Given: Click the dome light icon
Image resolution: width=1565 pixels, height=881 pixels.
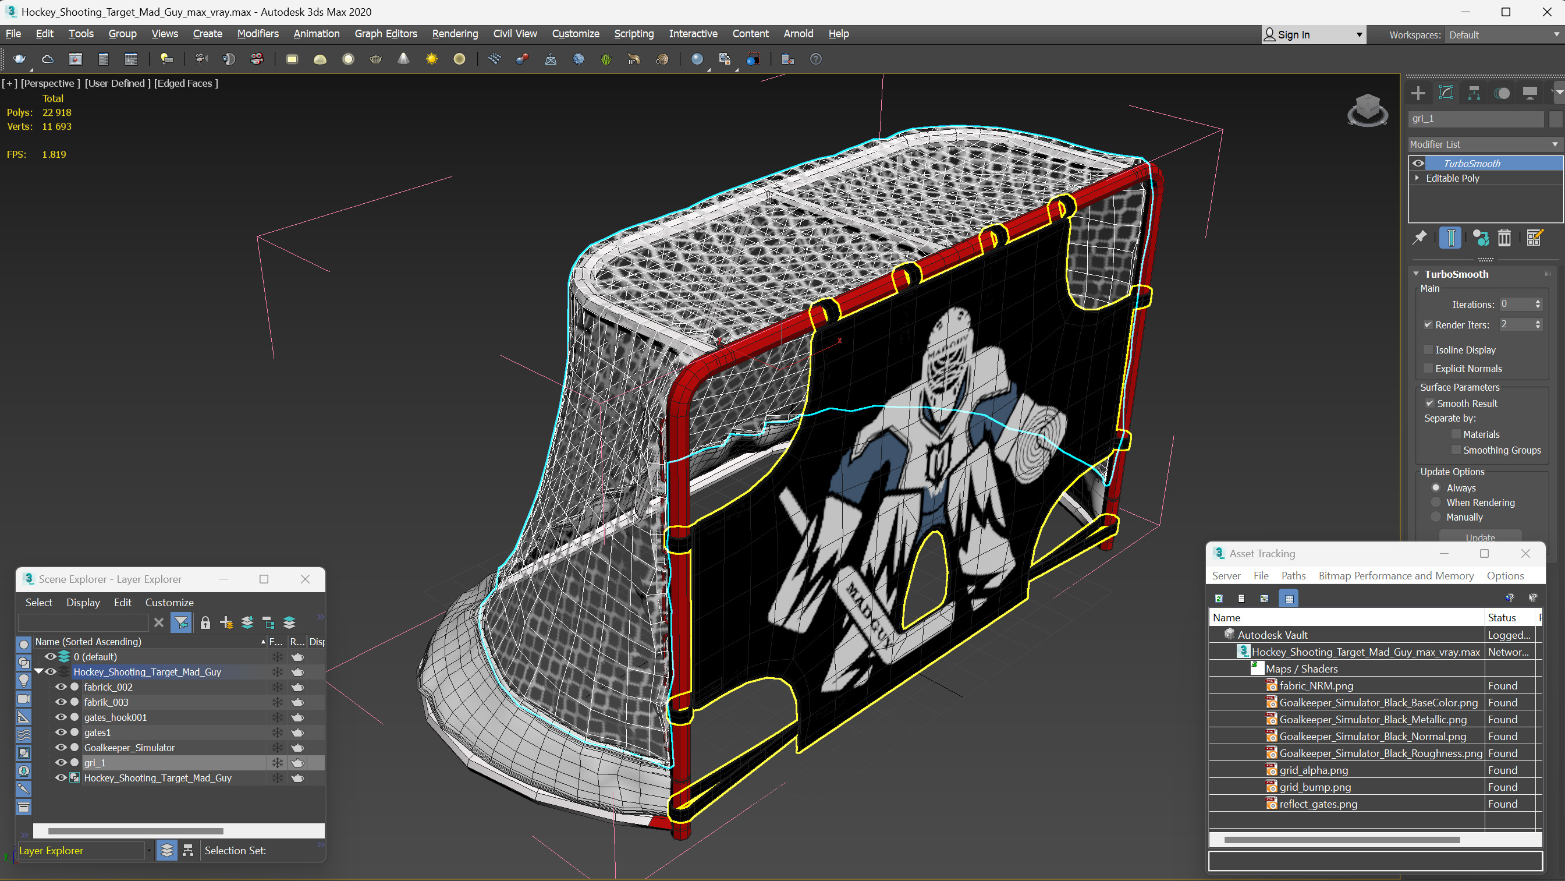Looking at the screenshot, I should tap(320, 59).
